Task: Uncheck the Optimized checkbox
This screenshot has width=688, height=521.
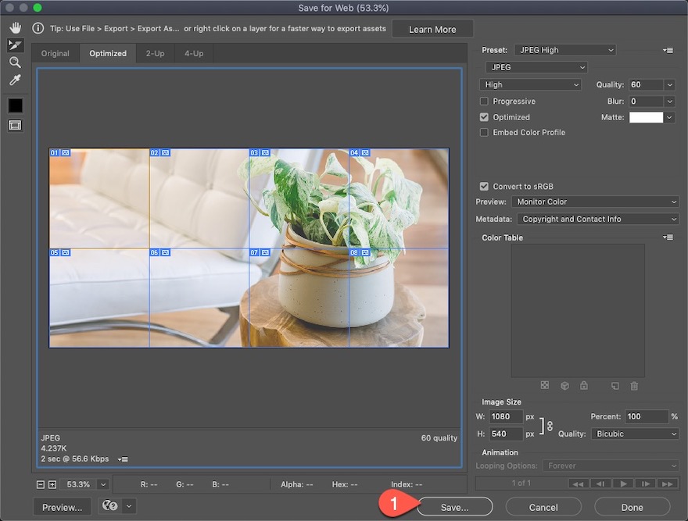Action: point(485,117)
